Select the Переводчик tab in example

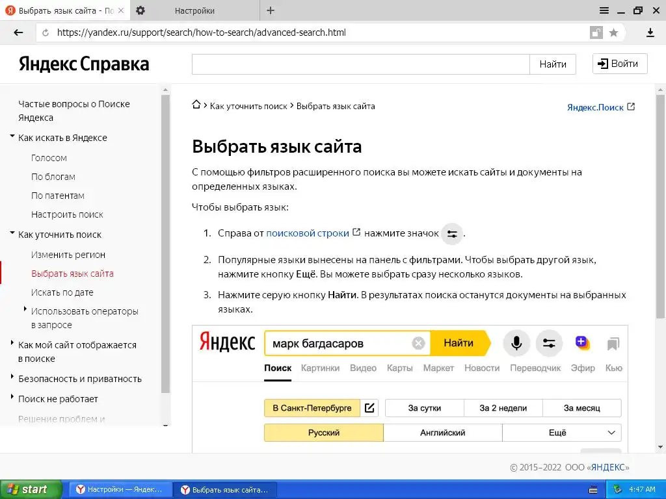pos(535,368)
